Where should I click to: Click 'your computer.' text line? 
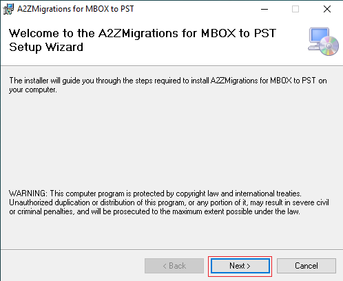33,90
